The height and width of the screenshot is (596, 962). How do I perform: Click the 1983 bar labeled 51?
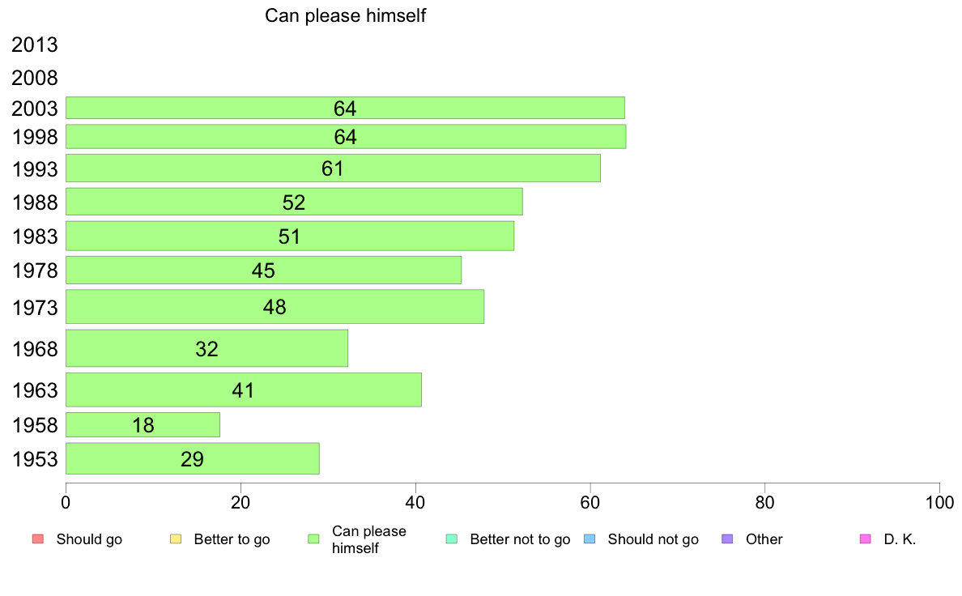(290, 236)
